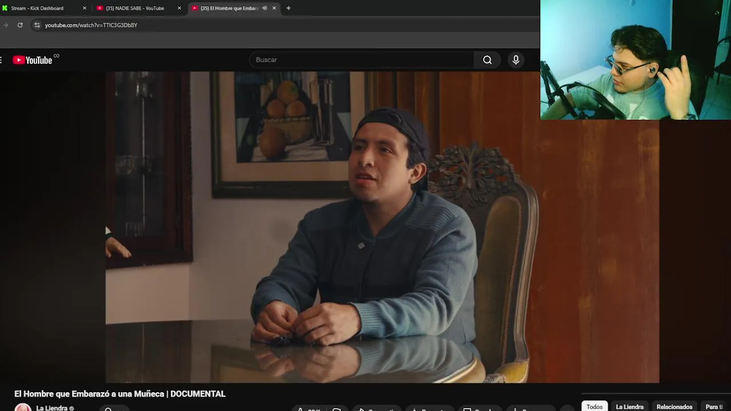Image resolution: width=731 pixels, height=411 pixels.
Task: Select the La Liendra filter chip
Action: tap(630, 406)
